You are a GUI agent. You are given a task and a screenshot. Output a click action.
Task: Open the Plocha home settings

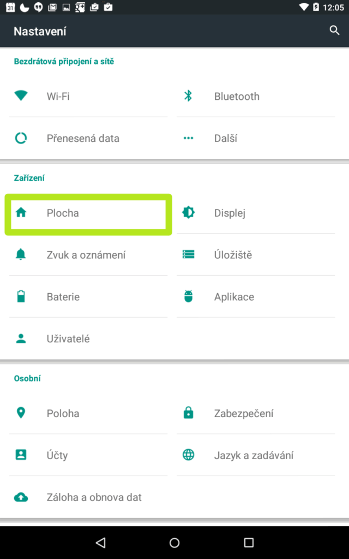88,213
